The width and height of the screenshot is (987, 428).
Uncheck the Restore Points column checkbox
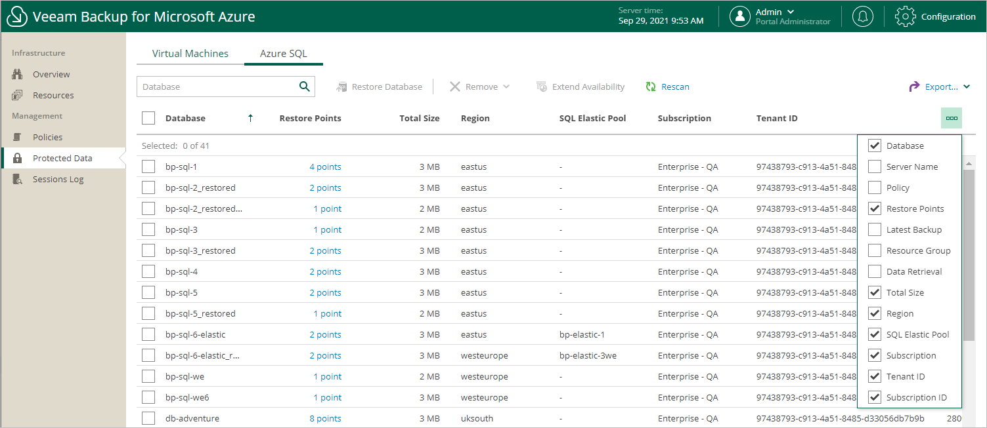[875, 208]
